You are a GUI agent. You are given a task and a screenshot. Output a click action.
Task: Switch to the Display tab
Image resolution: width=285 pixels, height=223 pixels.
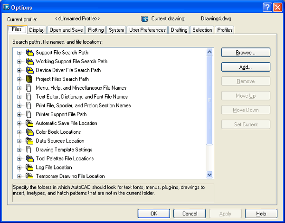coord(37,30)
